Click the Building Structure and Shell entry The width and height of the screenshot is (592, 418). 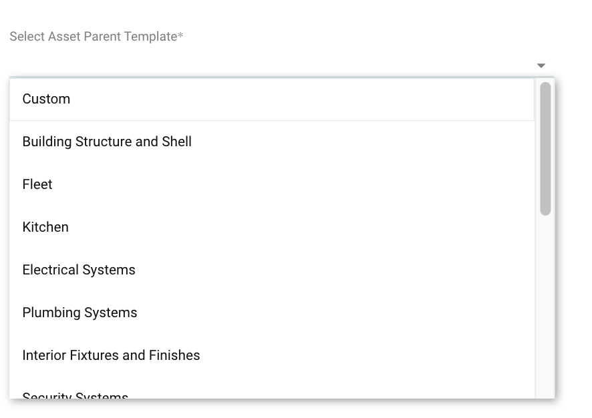coord(107,142)
